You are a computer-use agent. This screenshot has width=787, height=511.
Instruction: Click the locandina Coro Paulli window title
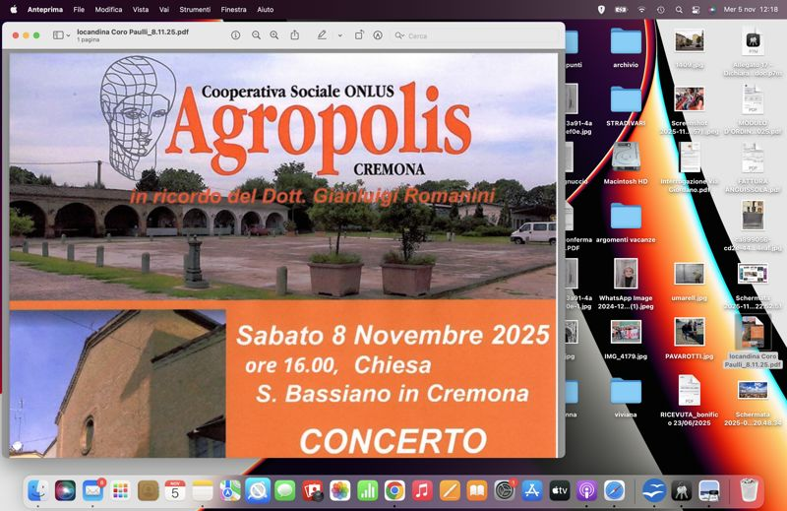pos(133,32)
